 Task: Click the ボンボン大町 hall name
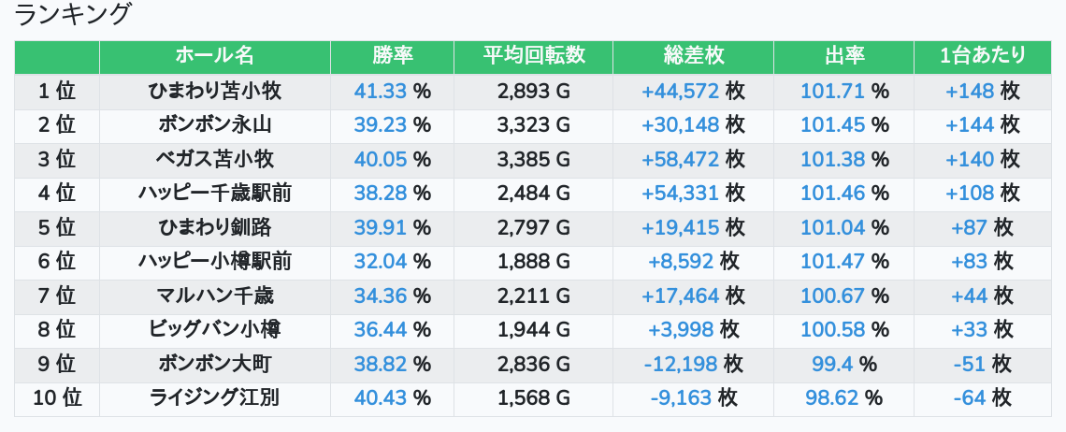point(215,364)
